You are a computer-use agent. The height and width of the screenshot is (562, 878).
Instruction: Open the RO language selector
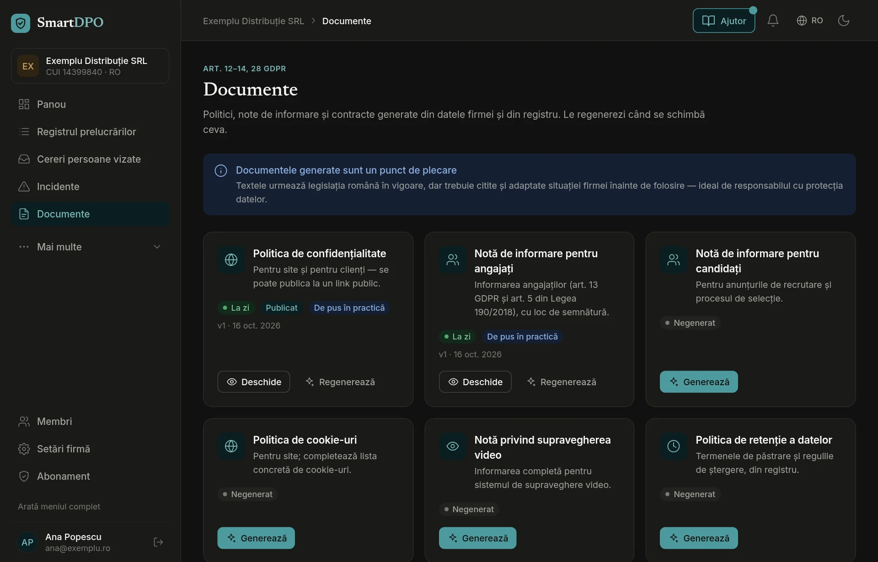coord(810,21)
